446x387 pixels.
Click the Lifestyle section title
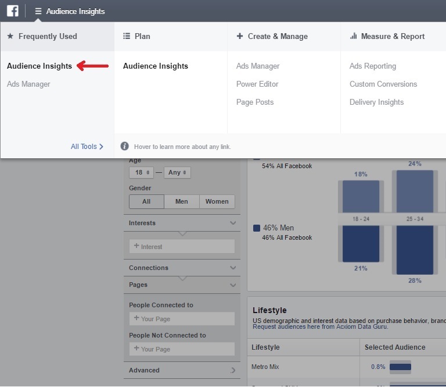pyautogui.click(x=269, y=310)
